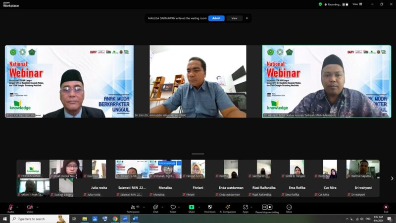Expand the video options arrow
The width and height of the screenshot is (396, 223).
coord(38,206)
